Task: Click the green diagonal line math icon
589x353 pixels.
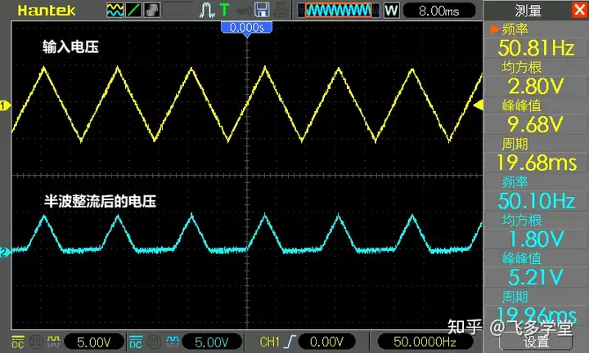Action: 133,10
